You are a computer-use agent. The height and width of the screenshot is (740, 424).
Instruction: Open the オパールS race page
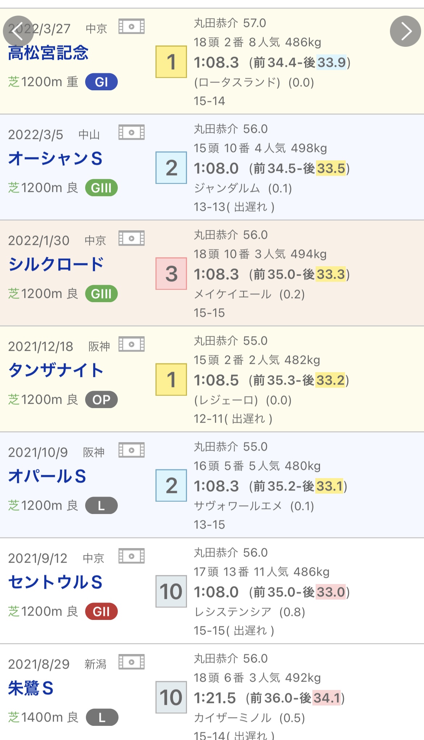tap(47, 476)
